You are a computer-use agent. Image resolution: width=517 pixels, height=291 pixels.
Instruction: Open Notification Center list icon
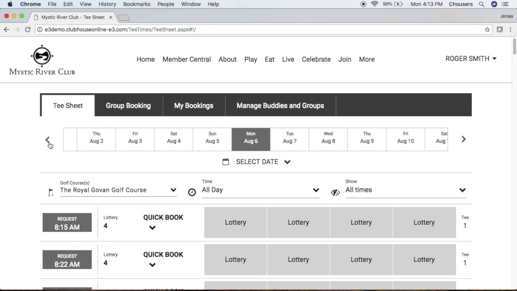tap(505, 4)
